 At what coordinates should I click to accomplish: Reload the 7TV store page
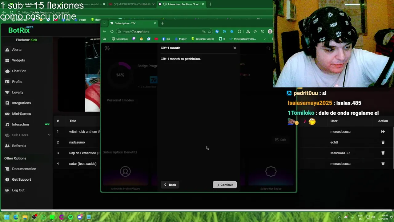click(112, 31)
